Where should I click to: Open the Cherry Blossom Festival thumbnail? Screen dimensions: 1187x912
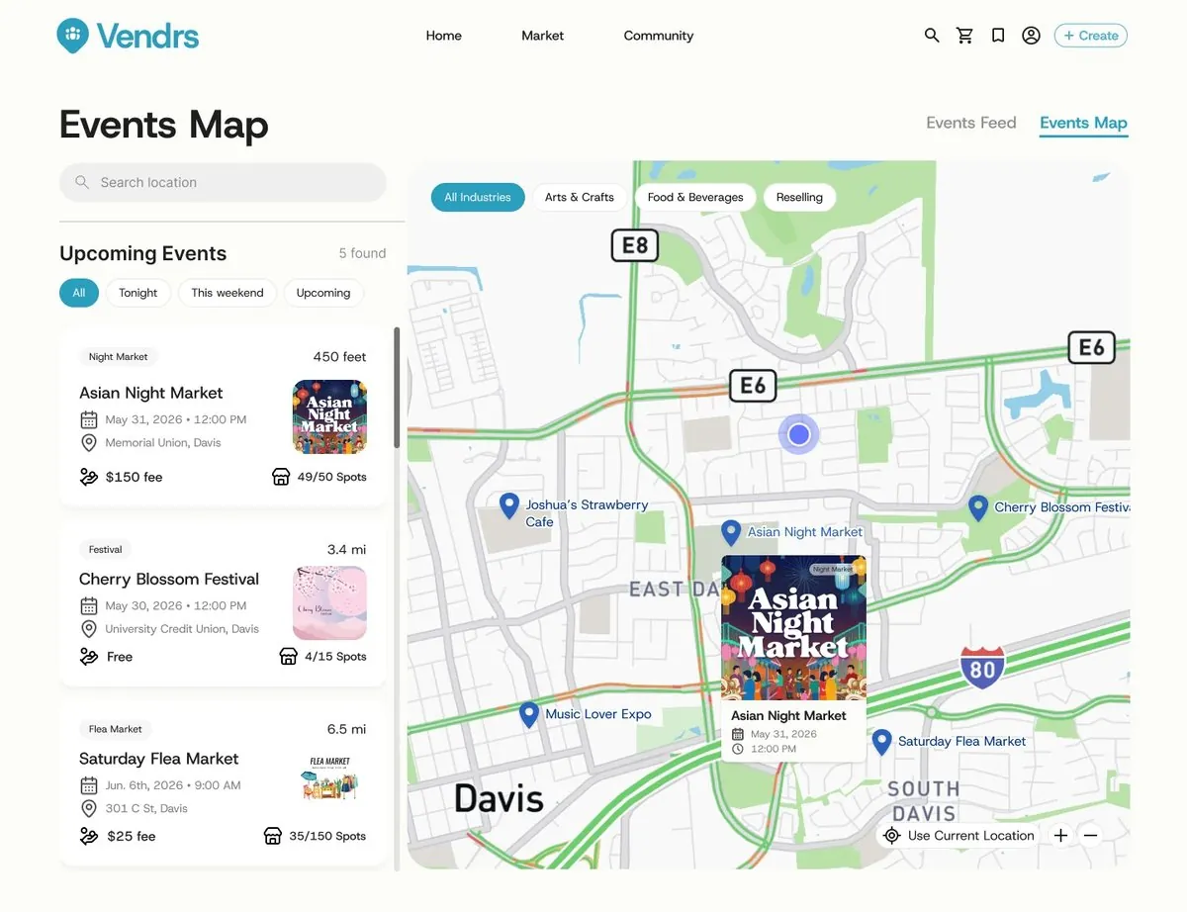point(329,603)
